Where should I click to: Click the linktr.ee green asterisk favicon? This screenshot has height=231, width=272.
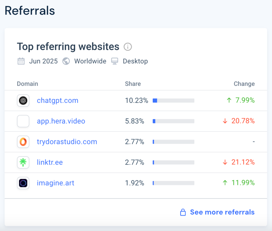click(23, 162)
